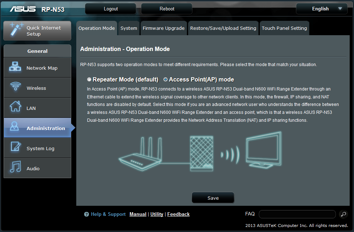Open the Touch Panel Setting tab
The image size is (354, 232).
coord(284,28)
